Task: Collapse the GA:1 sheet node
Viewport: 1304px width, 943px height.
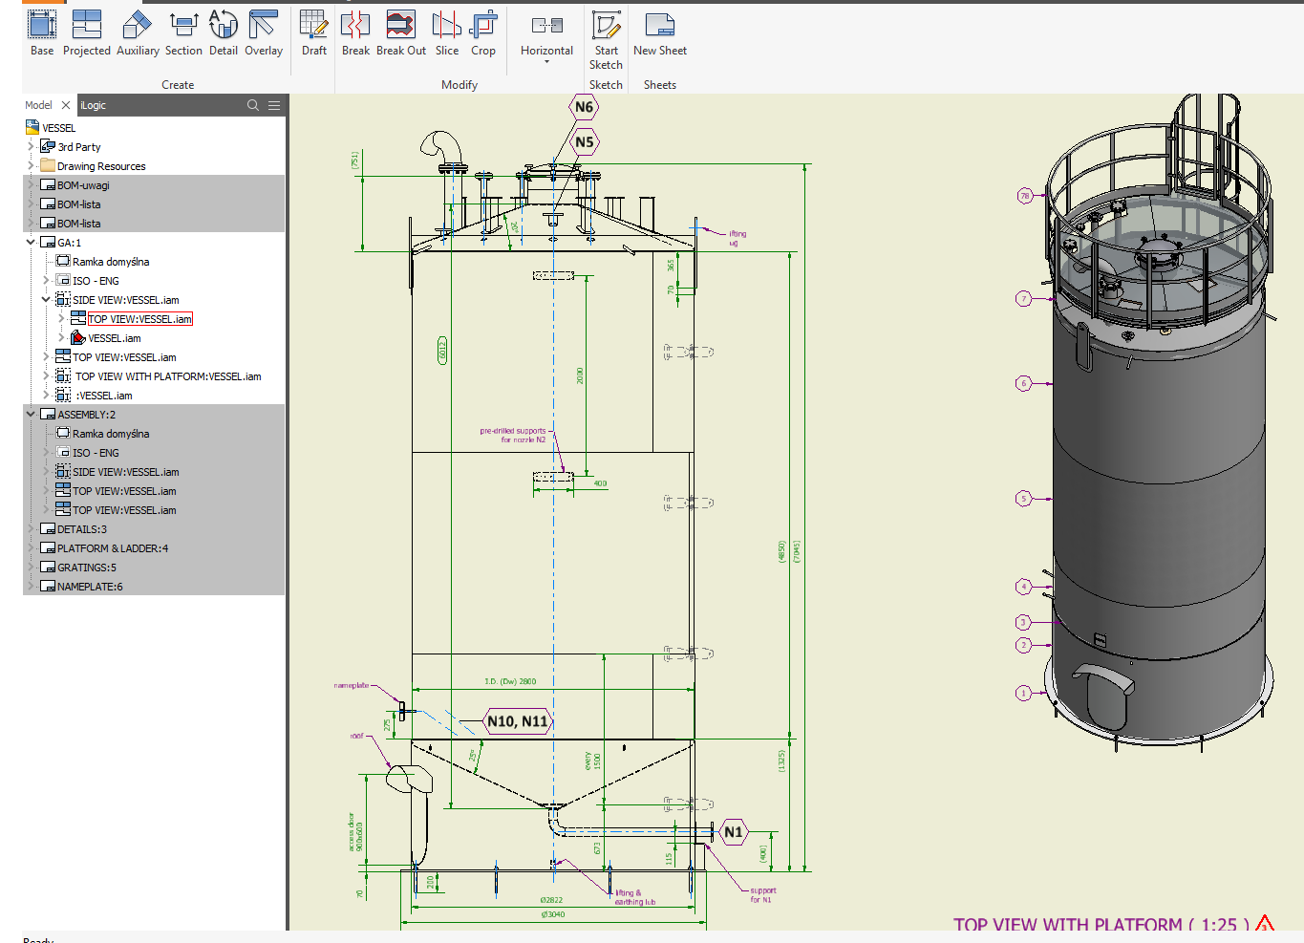Action: click(31, 242)
